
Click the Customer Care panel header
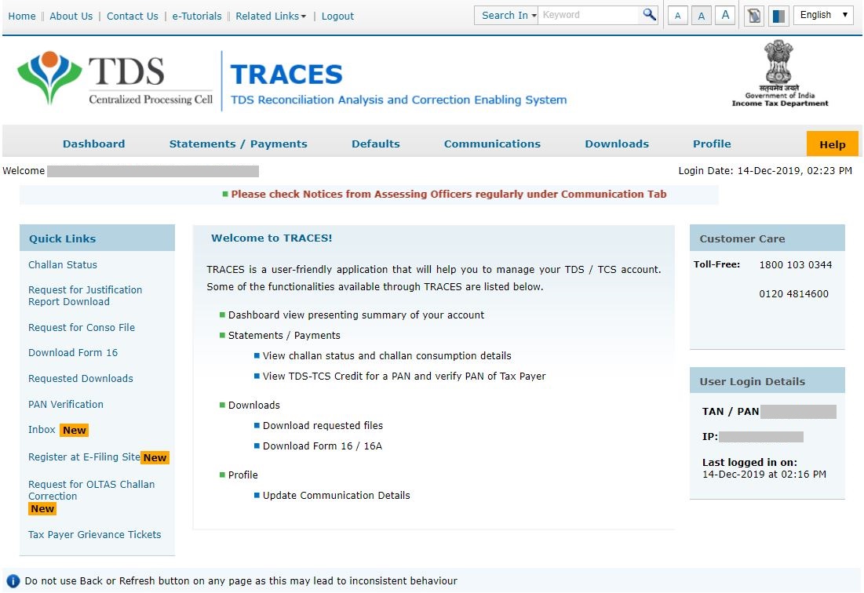tap(767, 238)
